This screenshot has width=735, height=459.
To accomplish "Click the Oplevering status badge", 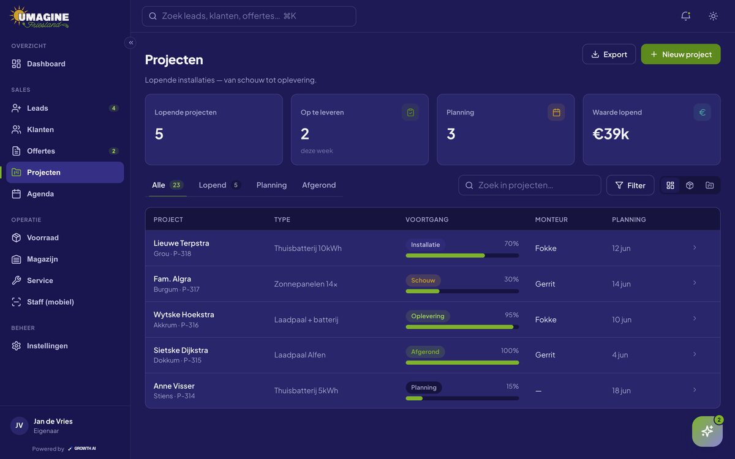I will (428, 316).
